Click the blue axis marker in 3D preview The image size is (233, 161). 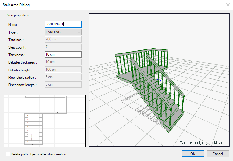click(160, 80)
